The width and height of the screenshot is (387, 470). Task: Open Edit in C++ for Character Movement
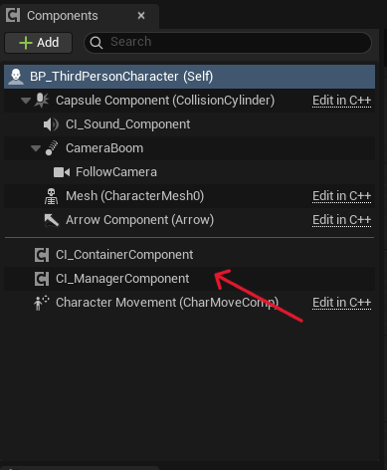(341, 303)
